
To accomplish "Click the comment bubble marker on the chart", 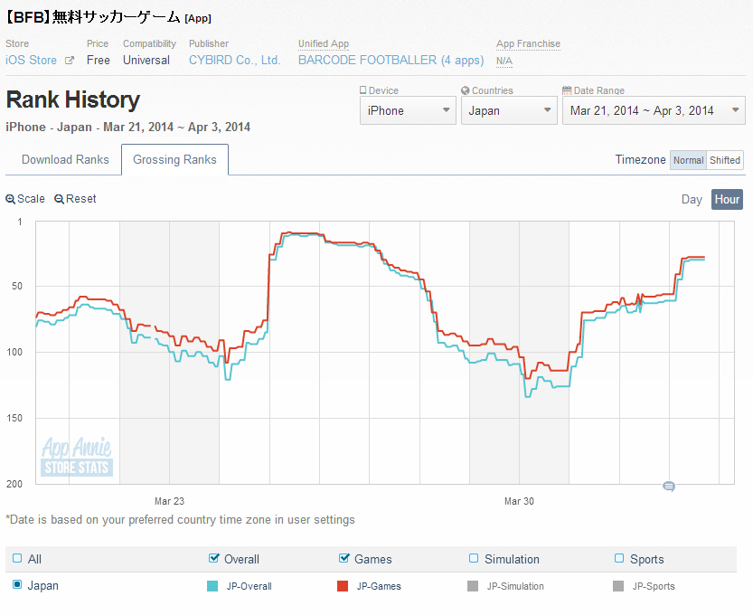I will tap(669, 487).
